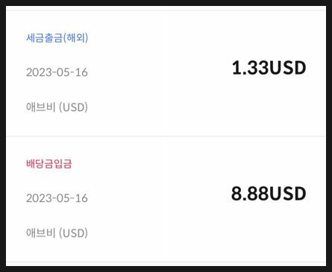The width and height of the screenshot is (332, 272).
Task: Click (USD) beside 애브비 in tax withdrawal row
Action: coord(73,107)
